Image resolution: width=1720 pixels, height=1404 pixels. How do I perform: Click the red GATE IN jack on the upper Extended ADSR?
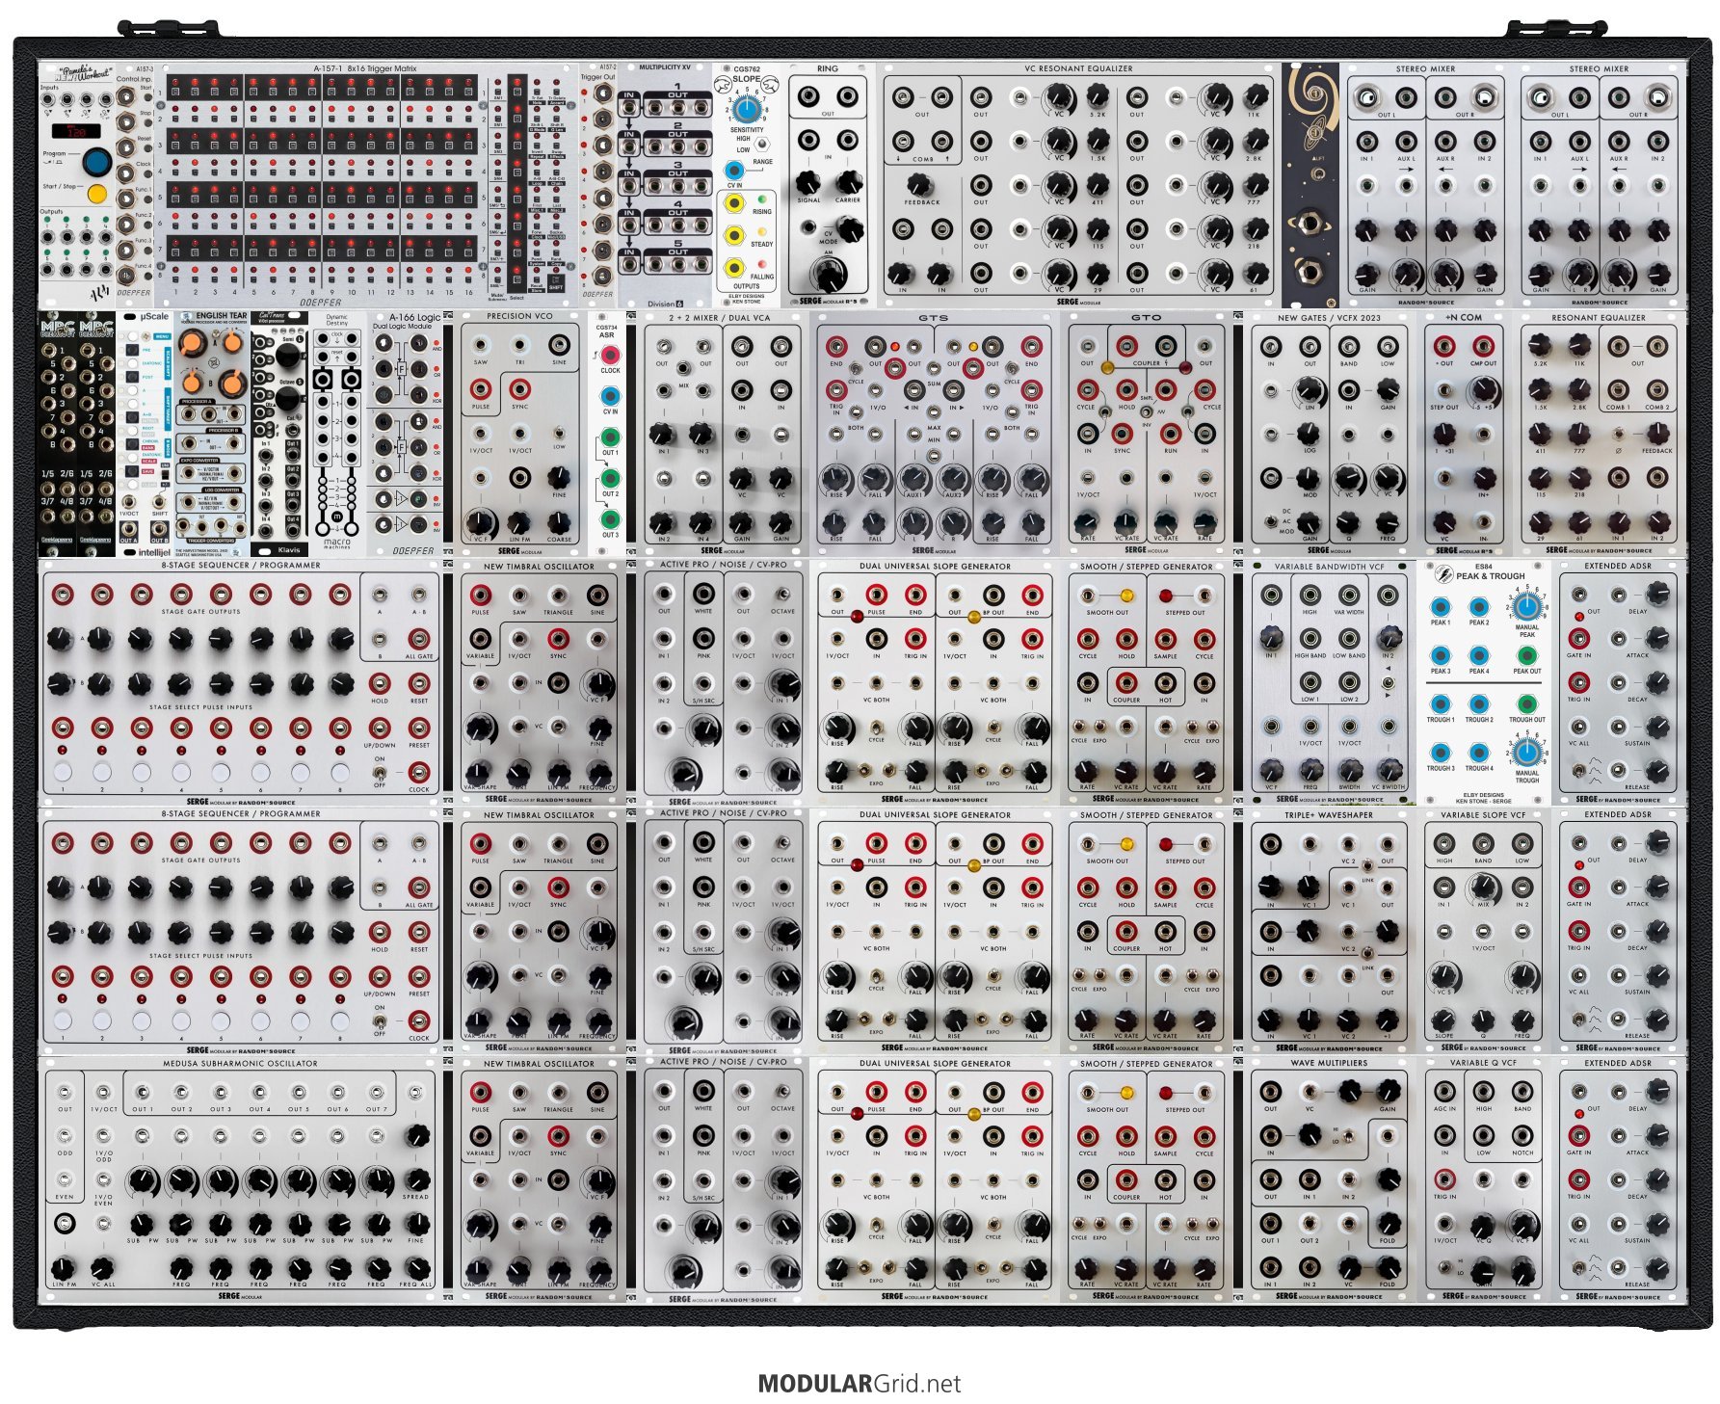1578,639
